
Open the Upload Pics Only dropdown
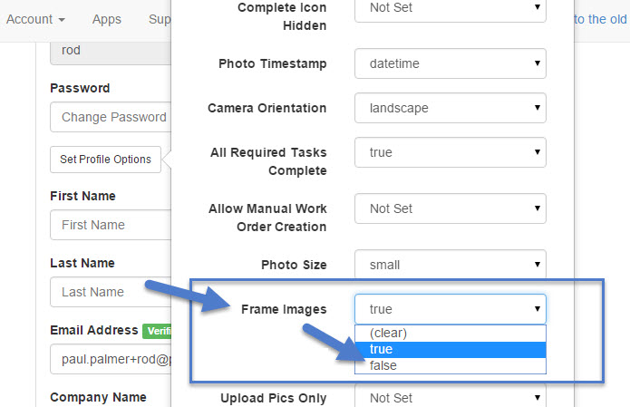pyautogui.click(x=451, y=398)
